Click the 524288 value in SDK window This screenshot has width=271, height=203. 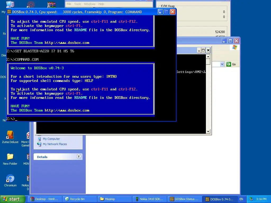(x=220, y=32)
